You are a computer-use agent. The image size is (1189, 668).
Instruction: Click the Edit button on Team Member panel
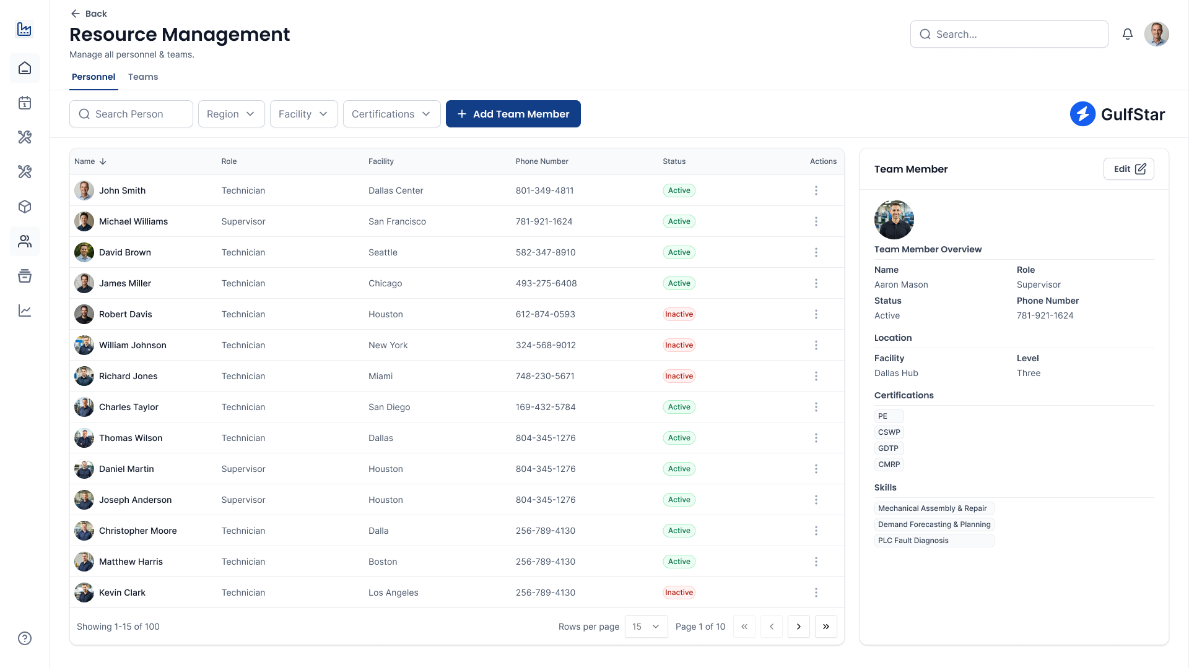click(x=1128, y=169)
